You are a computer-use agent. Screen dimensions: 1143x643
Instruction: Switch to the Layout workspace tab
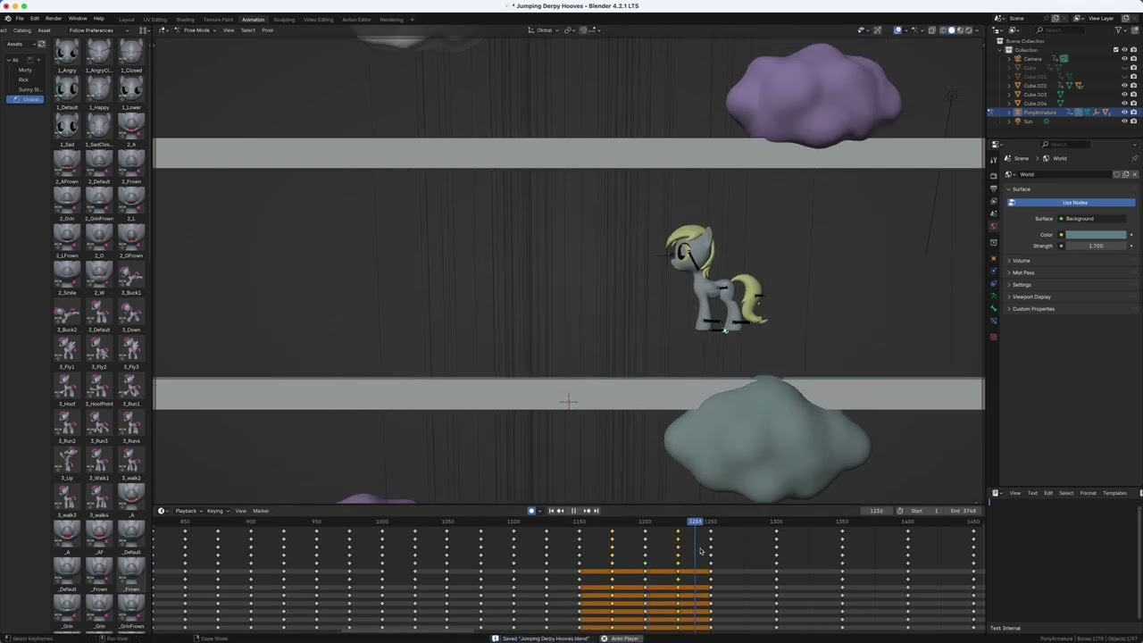coord(127,20)
